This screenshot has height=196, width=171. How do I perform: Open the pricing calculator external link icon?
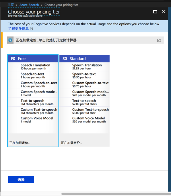click(159, 40)
